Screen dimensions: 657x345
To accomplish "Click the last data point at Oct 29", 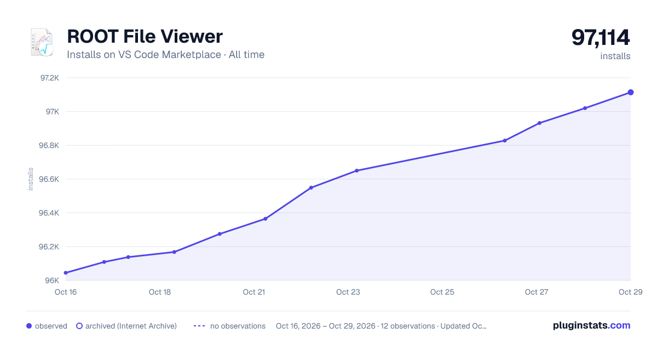I will coord(631,93).
